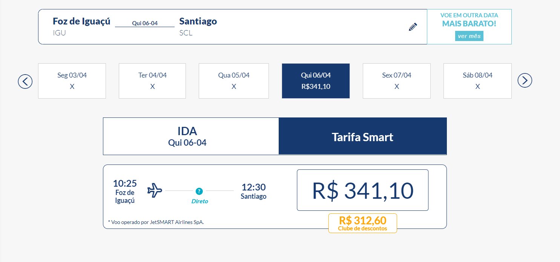Image resolution: width=560 pixels, height=262 pixels.
Task: Click the ver mês button
Action: tap(469, 36)
